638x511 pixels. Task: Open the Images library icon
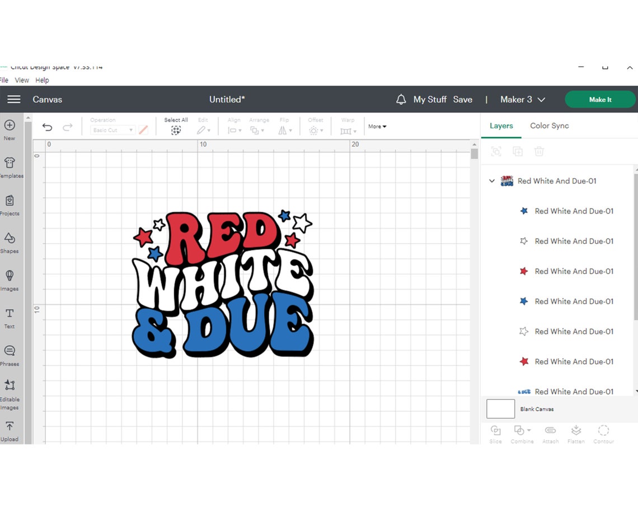[10, 276]
